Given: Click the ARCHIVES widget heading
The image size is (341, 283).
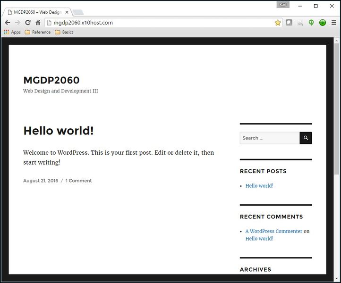Looking at the screenshot, I should tap(256, 269).
